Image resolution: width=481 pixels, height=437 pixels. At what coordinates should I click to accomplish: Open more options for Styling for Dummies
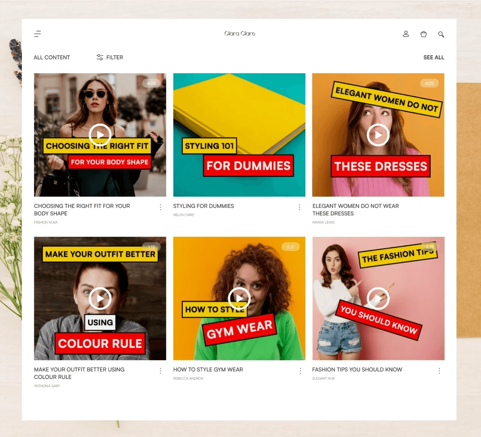[x=299, y=207]
